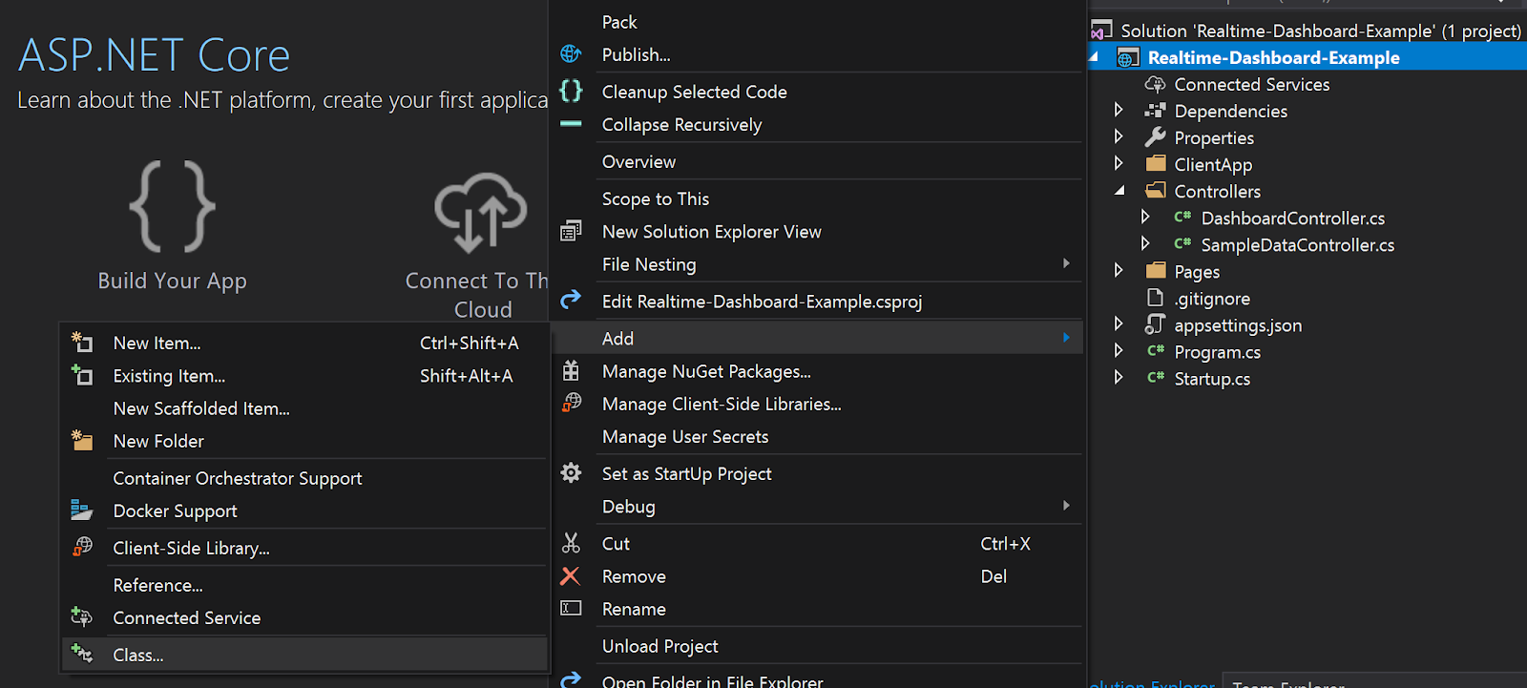Viewport: 1527px width, 688px height.
Task: Click the Manage NuGet Packages icon
Action: point(571,370)
